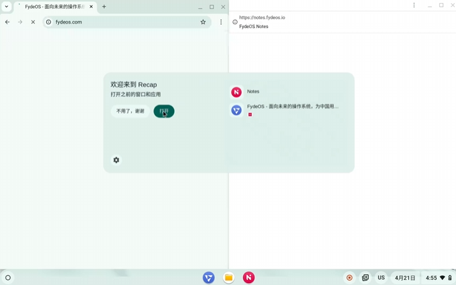Click the 'Notes' label in Recap list
The image size is (456, 285).
[253, 91]
